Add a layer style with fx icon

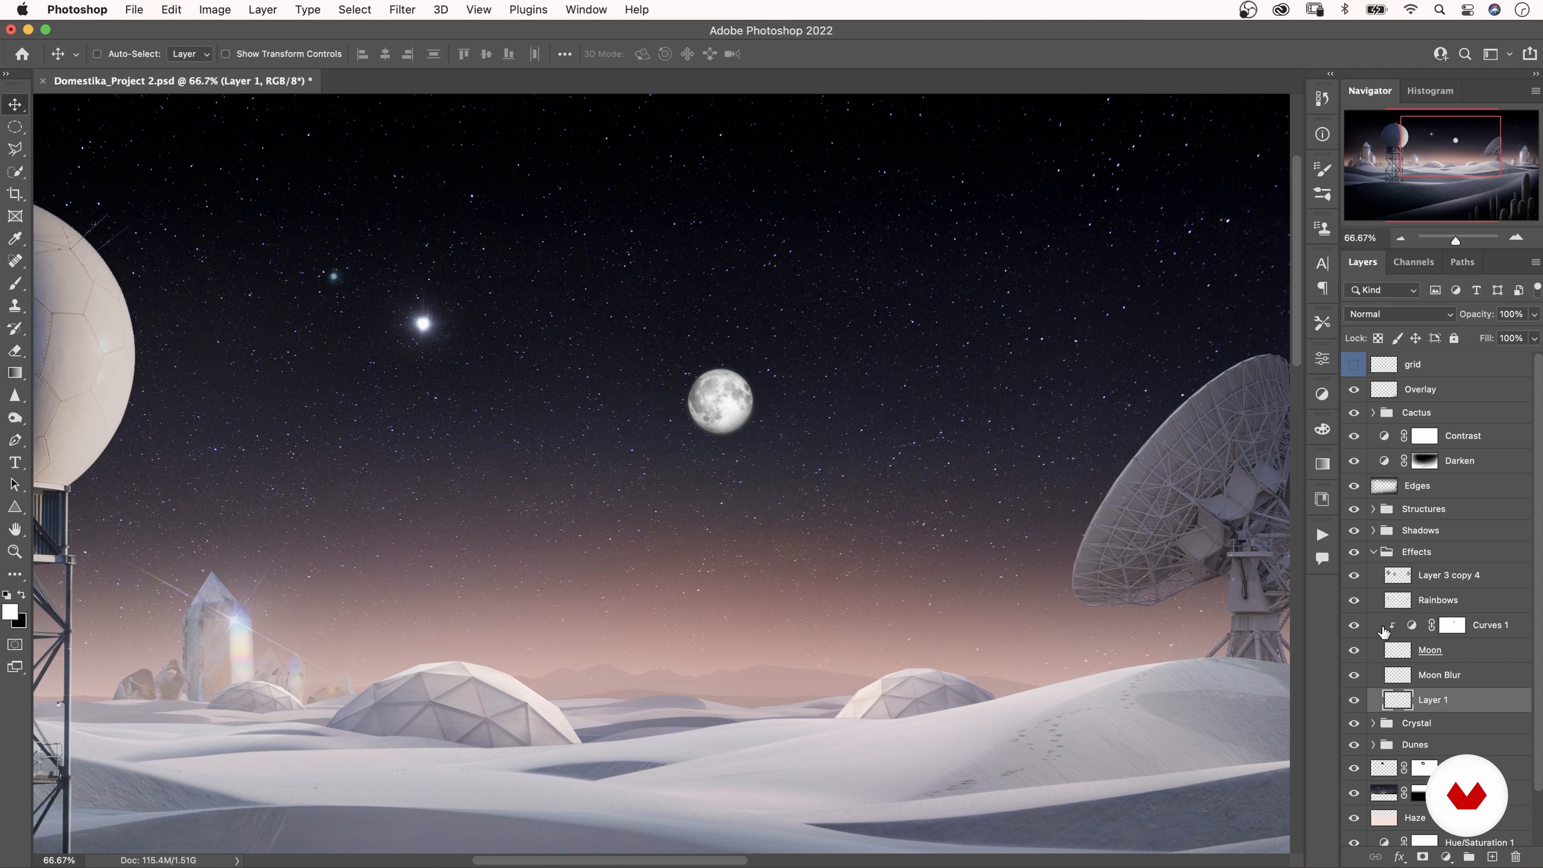tap(1399, 857)
